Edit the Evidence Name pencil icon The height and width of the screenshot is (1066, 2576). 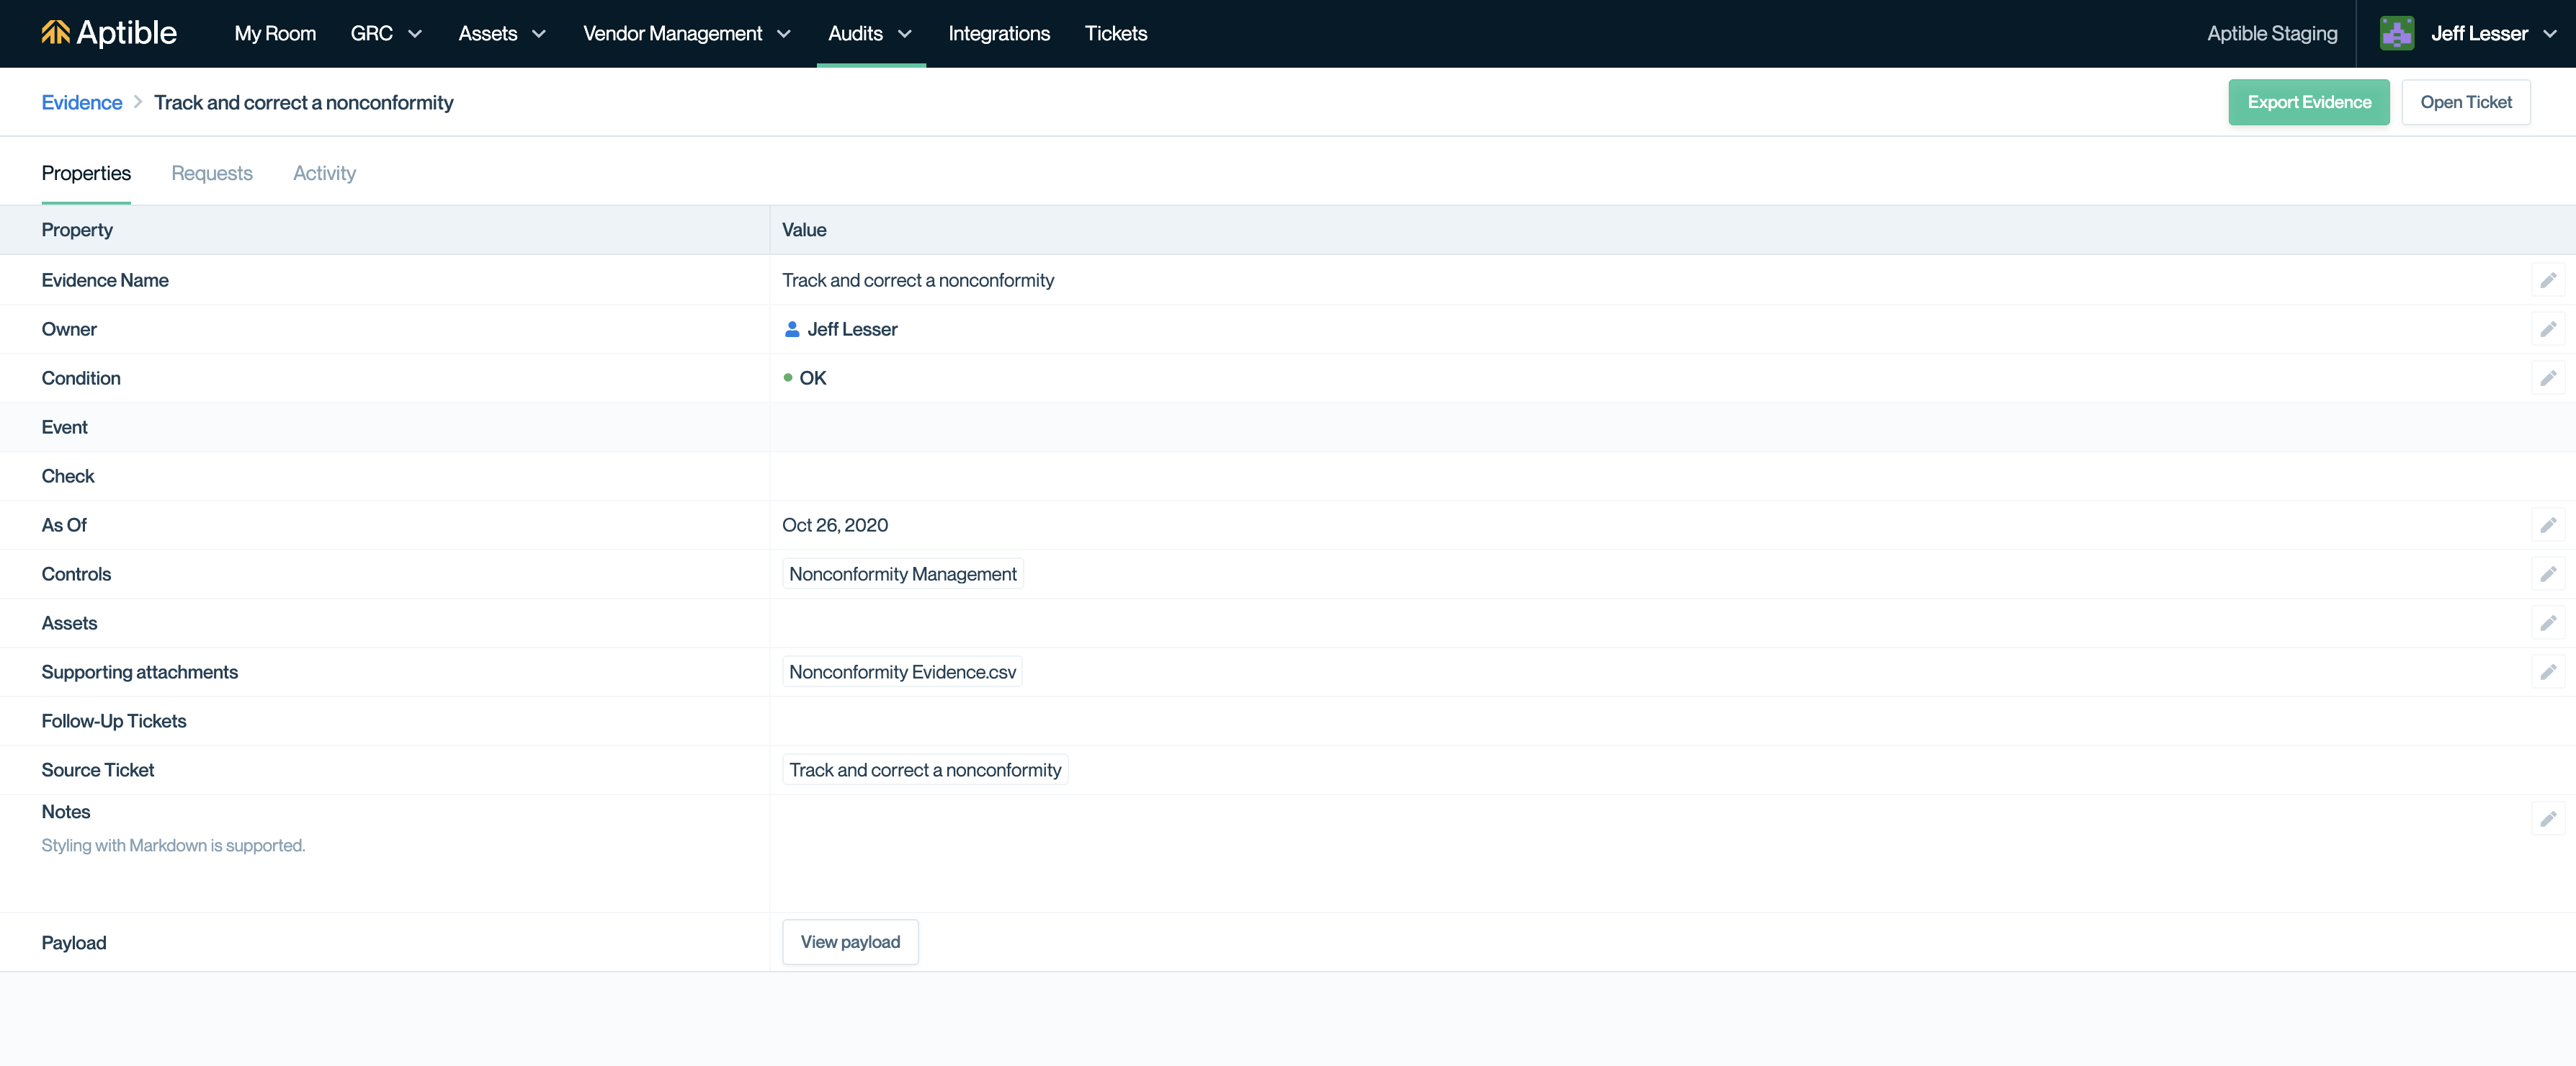tap(2547, 280)
